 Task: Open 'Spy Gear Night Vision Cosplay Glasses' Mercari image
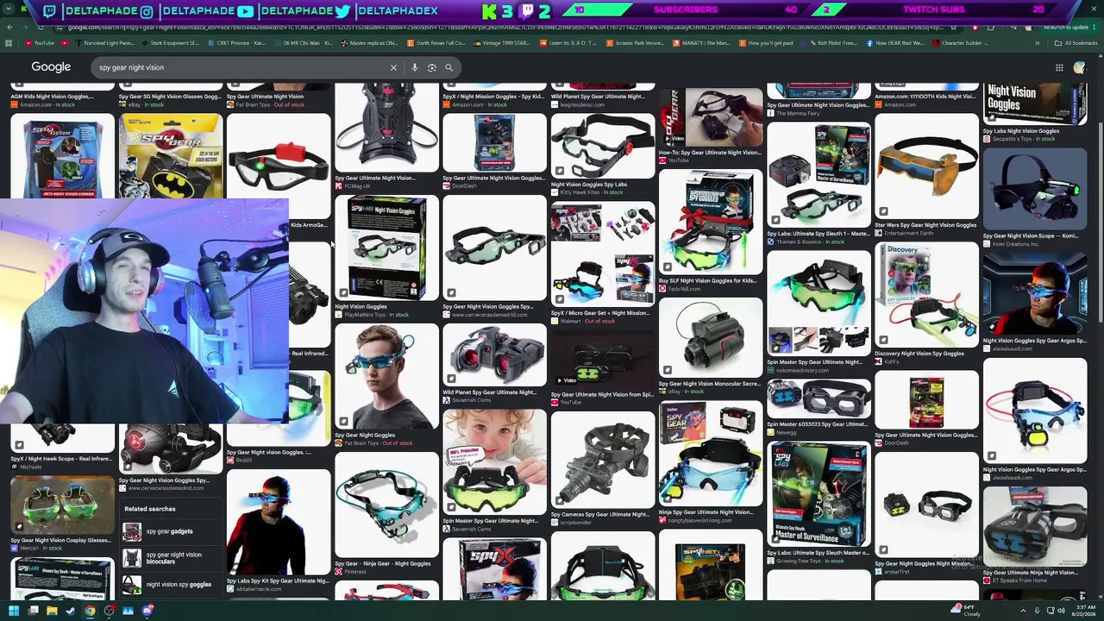[x=62, y=505]
